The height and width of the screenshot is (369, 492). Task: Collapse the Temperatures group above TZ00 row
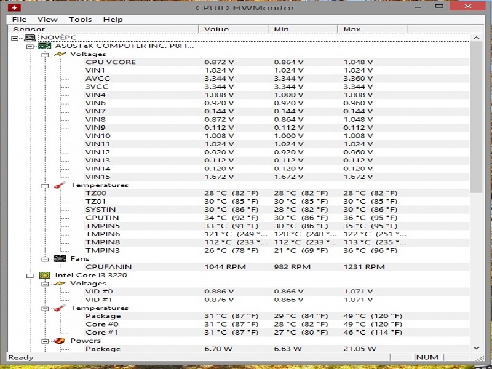click(45, 186)
